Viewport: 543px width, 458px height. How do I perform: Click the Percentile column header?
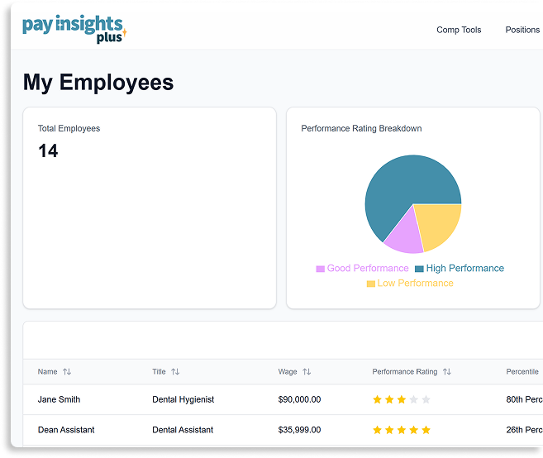coord(522,372)
